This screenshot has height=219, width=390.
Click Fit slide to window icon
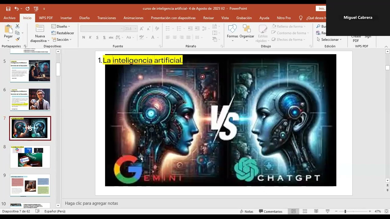click(x=387, y=211)
